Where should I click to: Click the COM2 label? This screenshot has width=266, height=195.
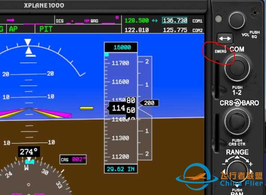[x=197, y=30]
